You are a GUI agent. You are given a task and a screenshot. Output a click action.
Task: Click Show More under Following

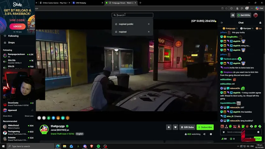click(x=7, y=116)
